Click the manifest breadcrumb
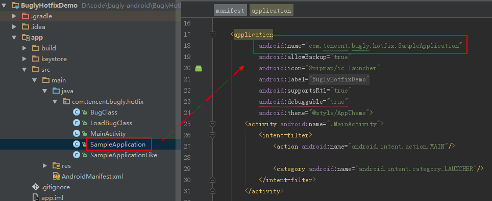The height and width of the screenshot is (201, 492). pyautogui.click(x=231, y=10)
